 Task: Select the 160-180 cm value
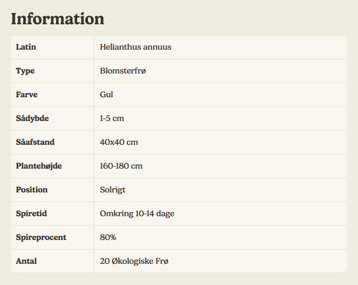tap(121, 166)
